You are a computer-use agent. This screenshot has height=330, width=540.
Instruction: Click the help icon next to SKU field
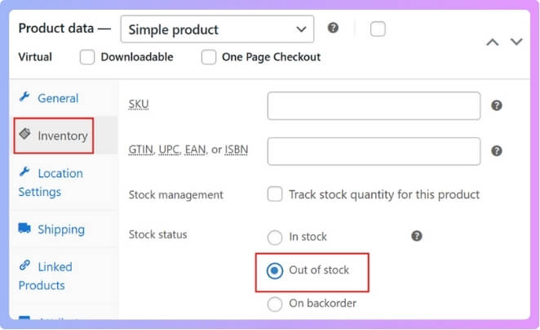(x=497, y=105)
